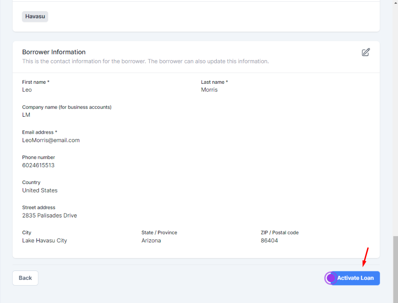Click the country value United States
Viewport: 398px width, 303px height.
click(x=40, y=190)
